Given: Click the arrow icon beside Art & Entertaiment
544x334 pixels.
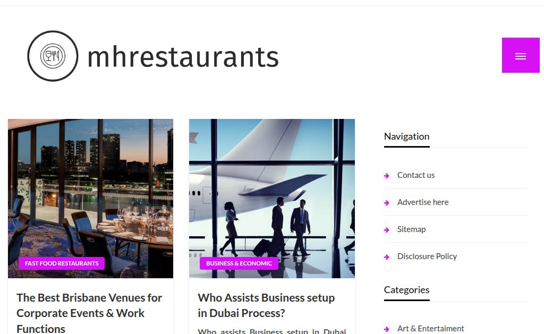Looking at the screenshot, I should point(387,329).
